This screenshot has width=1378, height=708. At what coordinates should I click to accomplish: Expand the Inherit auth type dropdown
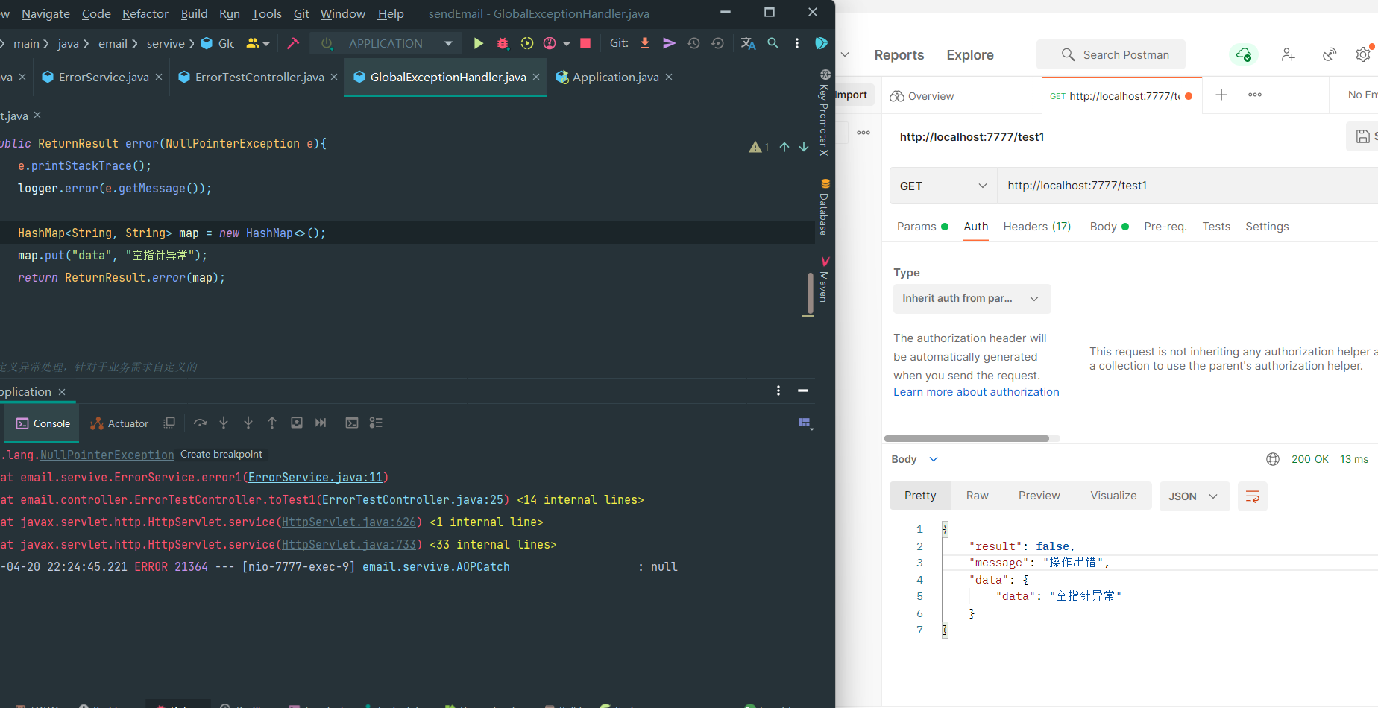971,299
